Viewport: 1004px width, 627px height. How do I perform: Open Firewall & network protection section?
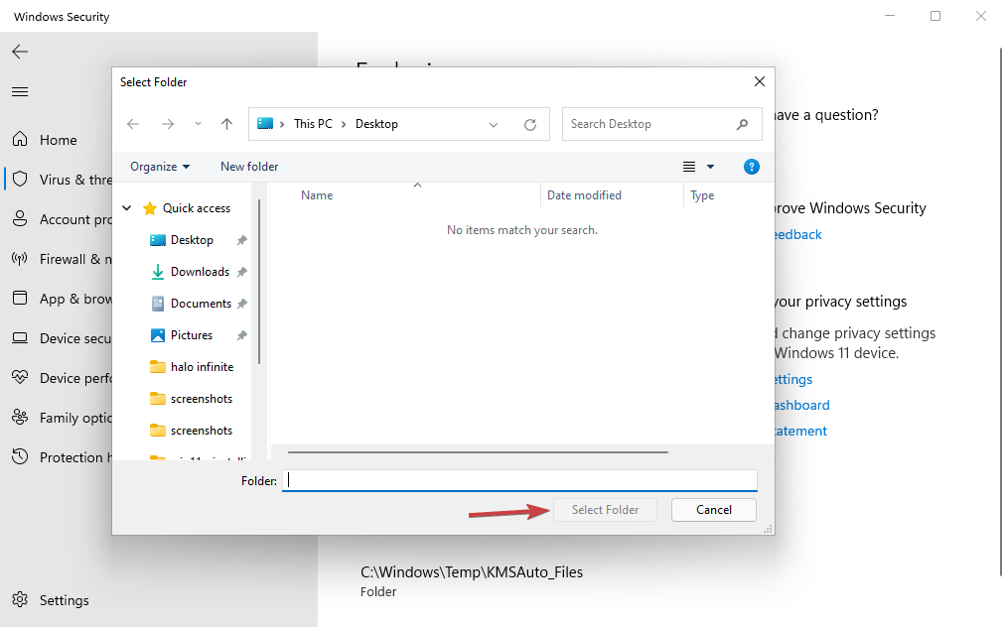[61, 259]
